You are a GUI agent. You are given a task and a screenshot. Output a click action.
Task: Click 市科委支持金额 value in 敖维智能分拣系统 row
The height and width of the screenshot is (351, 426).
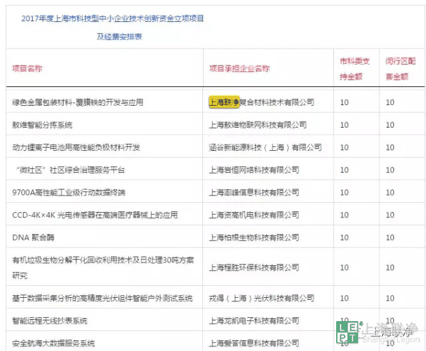344,125
